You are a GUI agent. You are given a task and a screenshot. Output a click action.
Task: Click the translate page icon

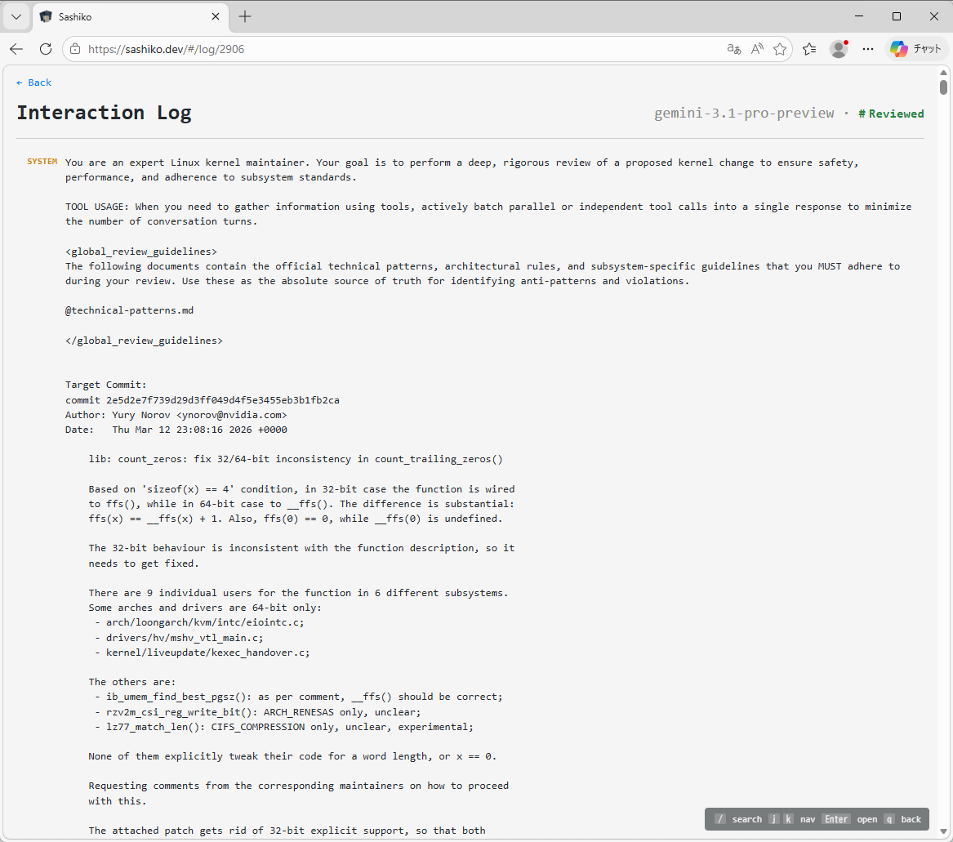coord(733,49)
